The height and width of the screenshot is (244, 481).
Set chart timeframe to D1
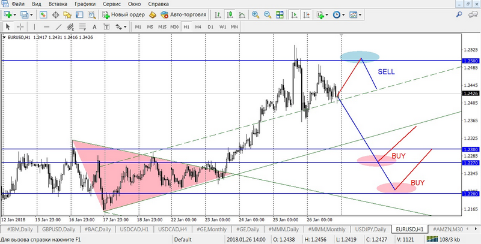pyautogui.click(x=210, y=26)
